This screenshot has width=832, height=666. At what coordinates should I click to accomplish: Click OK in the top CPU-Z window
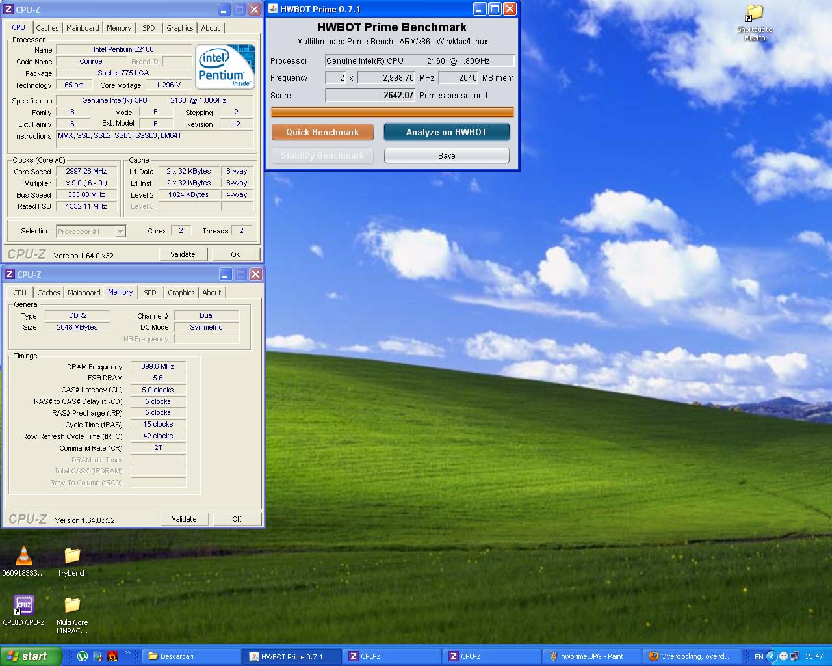coord(235,254)
